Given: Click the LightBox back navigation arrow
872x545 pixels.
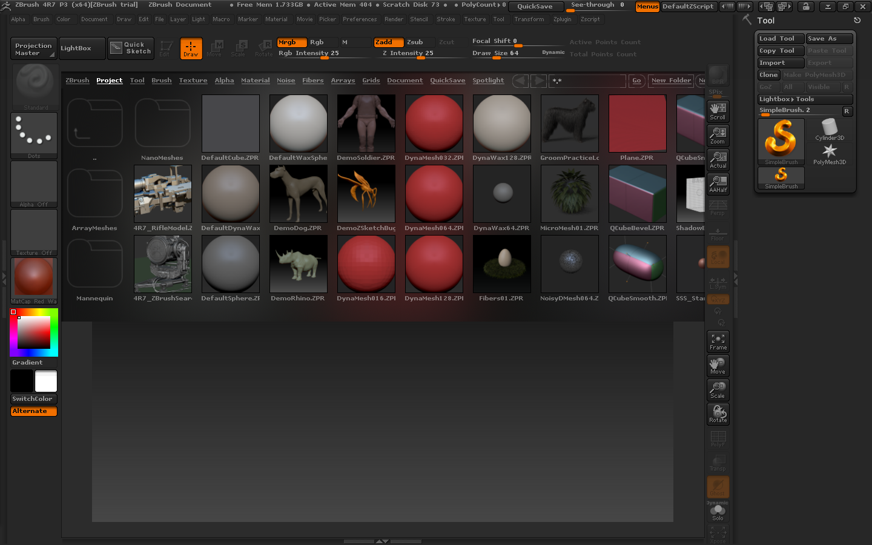Looking at the screenshot, I should 520,81.
